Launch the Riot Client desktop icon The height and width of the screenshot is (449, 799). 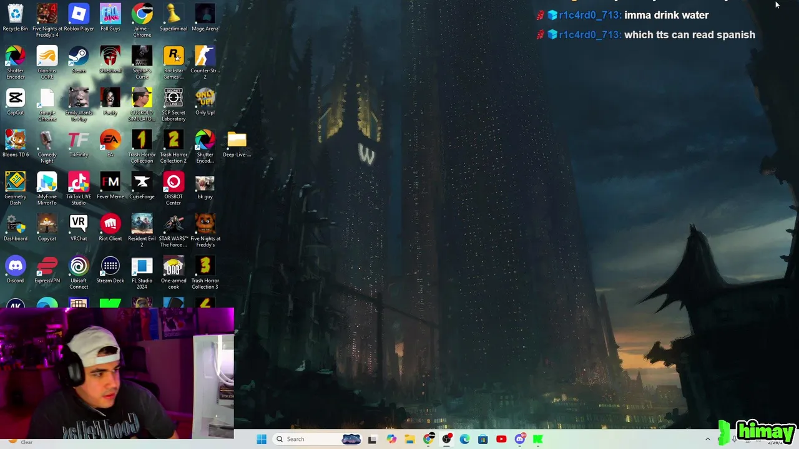(110, 228)
